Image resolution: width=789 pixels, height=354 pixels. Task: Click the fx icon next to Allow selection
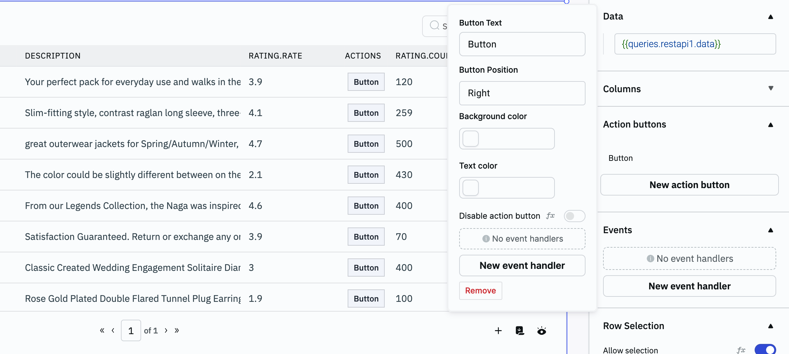tap(741, 350)
